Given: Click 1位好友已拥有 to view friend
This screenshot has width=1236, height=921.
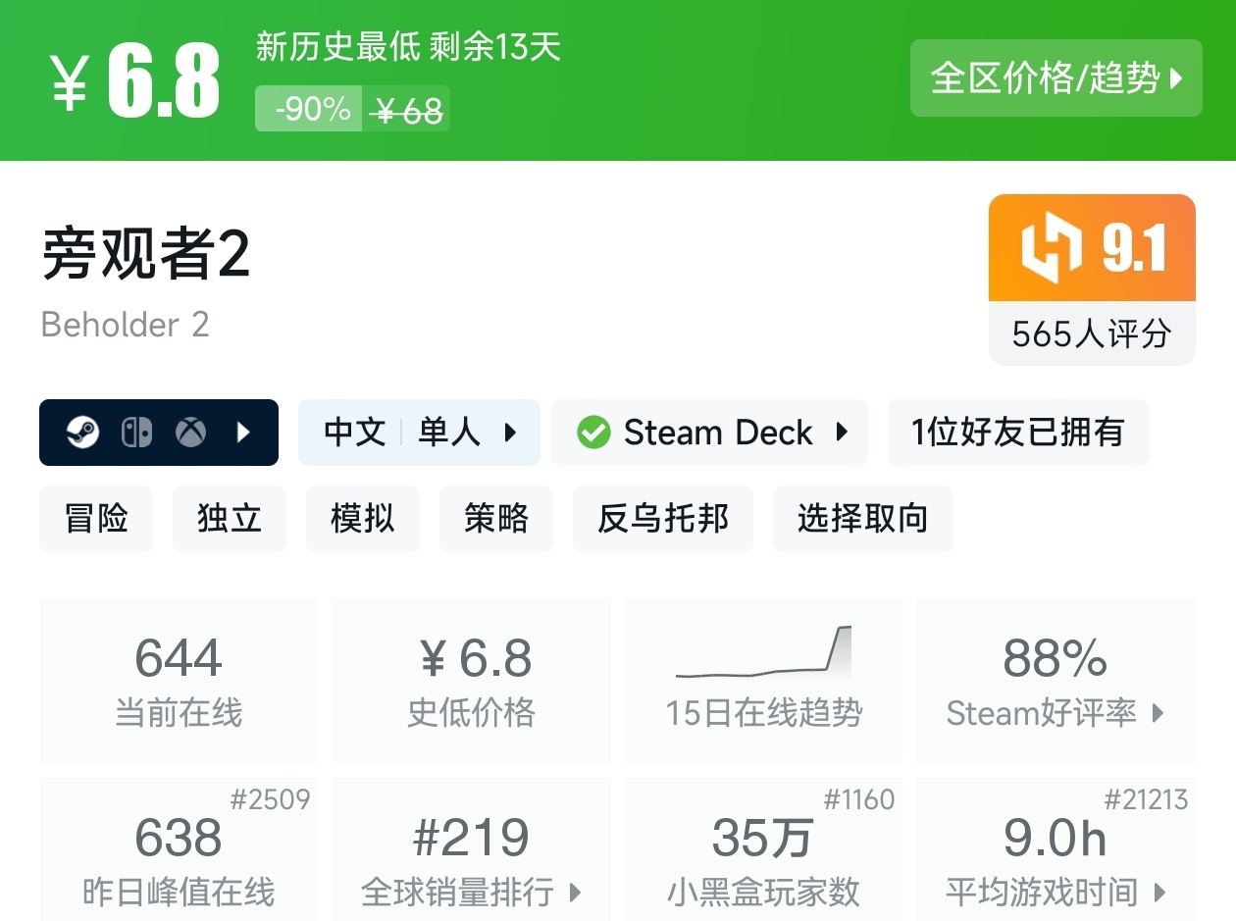Looking at the screenshot, I should click(1018, 432).
